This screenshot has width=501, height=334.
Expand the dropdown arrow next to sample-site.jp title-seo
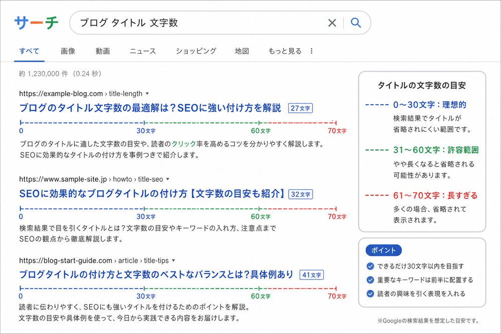click(168, 179)
